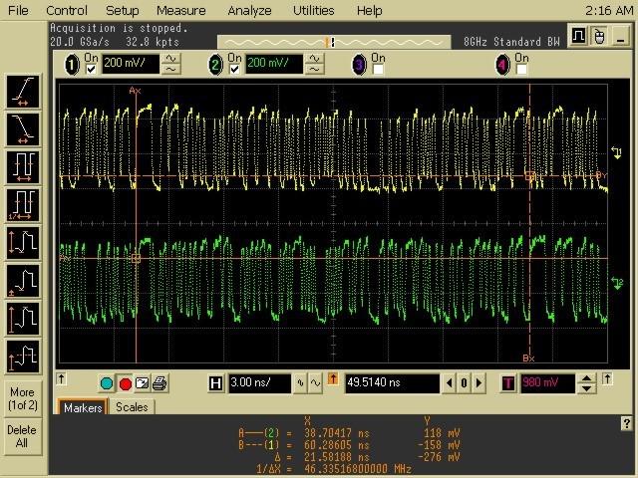Open the Help menu
Image resolution: width=638 pixels, height=478 pixels.
coord(370,10)
